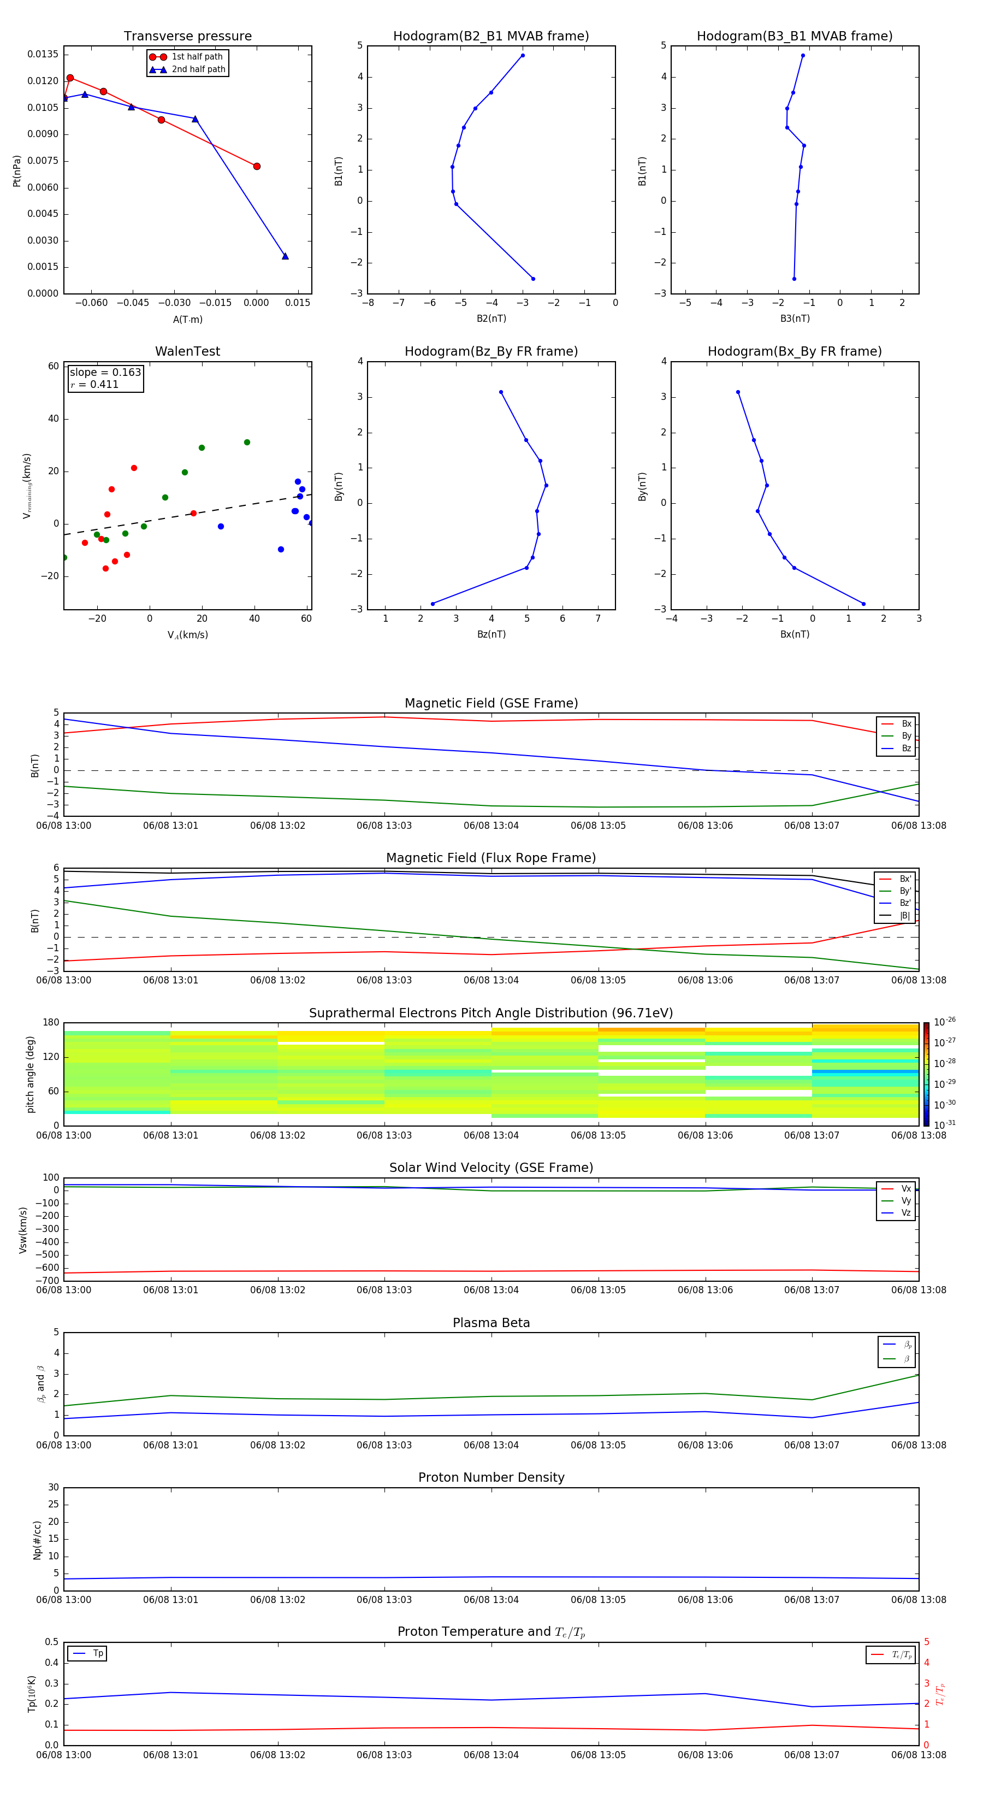983x1803 pixels.
Task: Click the 'B3(nT)' x-axis label
Action: (x=795, y=319)
